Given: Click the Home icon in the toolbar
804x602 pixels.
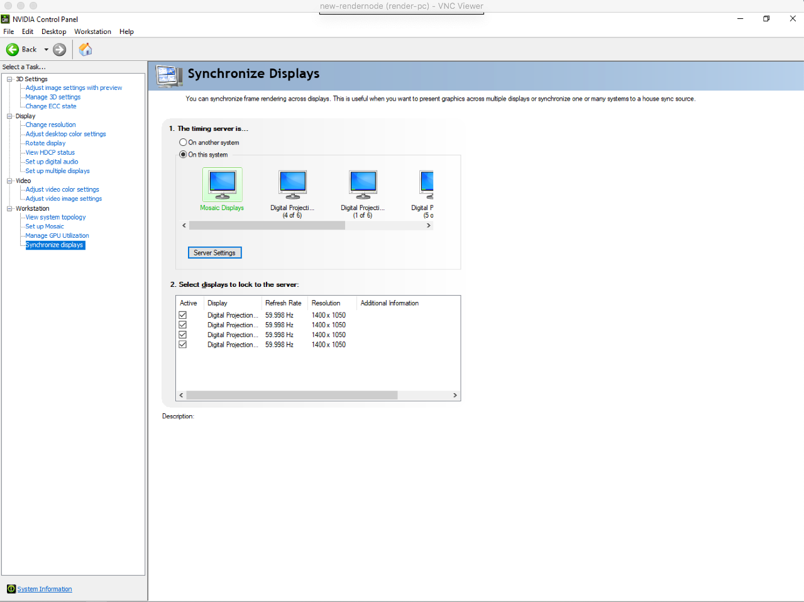Looking at the screenshot, I should [85, 50].
